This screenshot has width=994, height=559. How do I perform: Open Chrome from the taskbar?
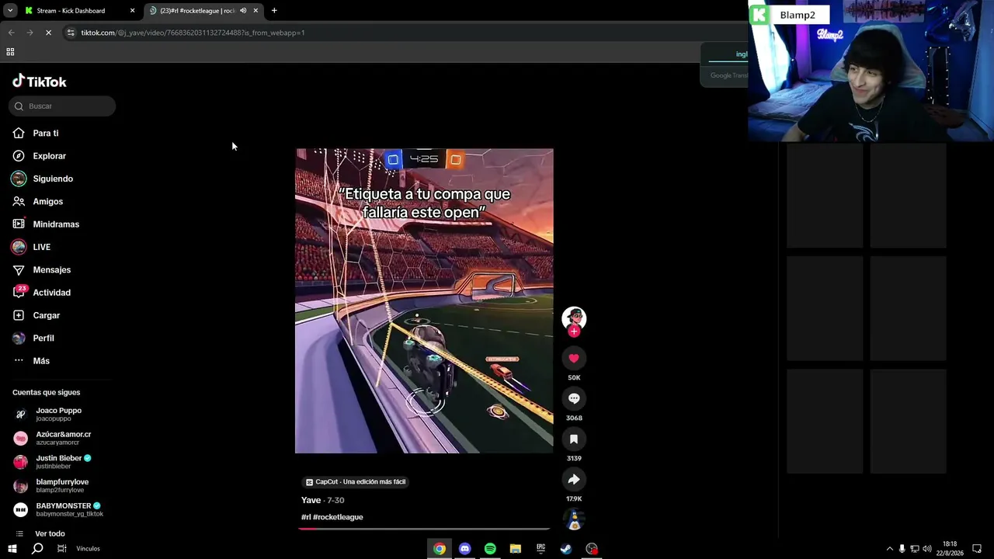(440, 549)
